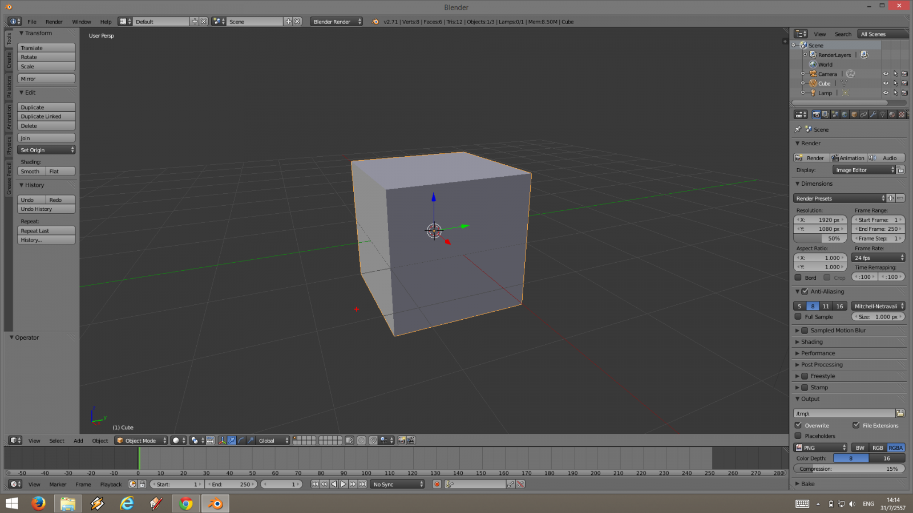Open the Object Mode dropdown

pos(142,441)
